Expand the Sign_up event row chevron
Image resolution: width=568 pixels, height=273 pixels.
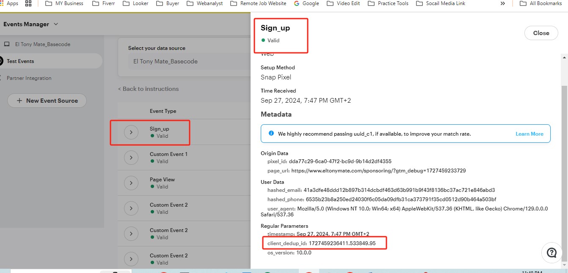tap(131, 132)
